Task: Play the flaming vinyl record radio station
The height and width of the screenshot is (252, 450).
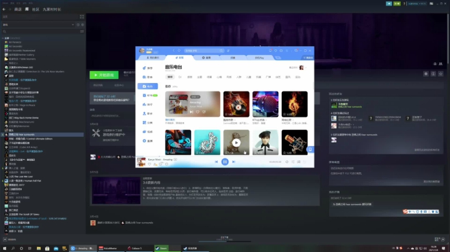Action: [x=236, y=104]
